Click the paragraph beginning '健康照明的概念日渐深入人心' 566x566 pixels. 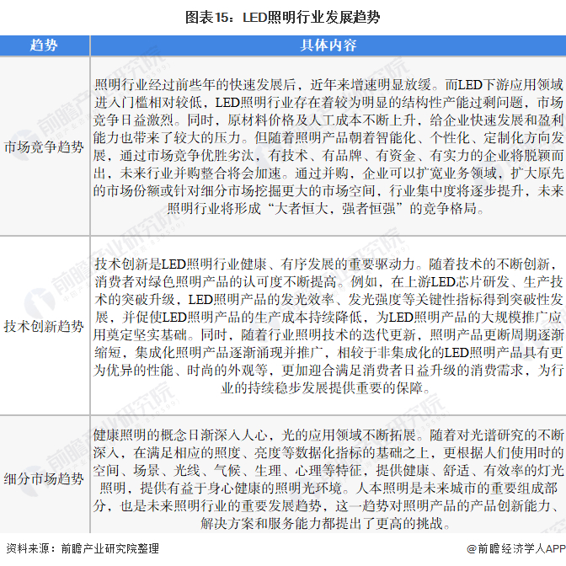pos(328,478)
